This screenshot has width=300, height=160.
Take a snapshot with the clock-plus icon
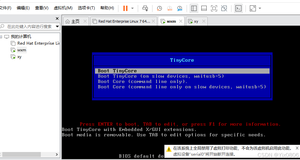159,8
